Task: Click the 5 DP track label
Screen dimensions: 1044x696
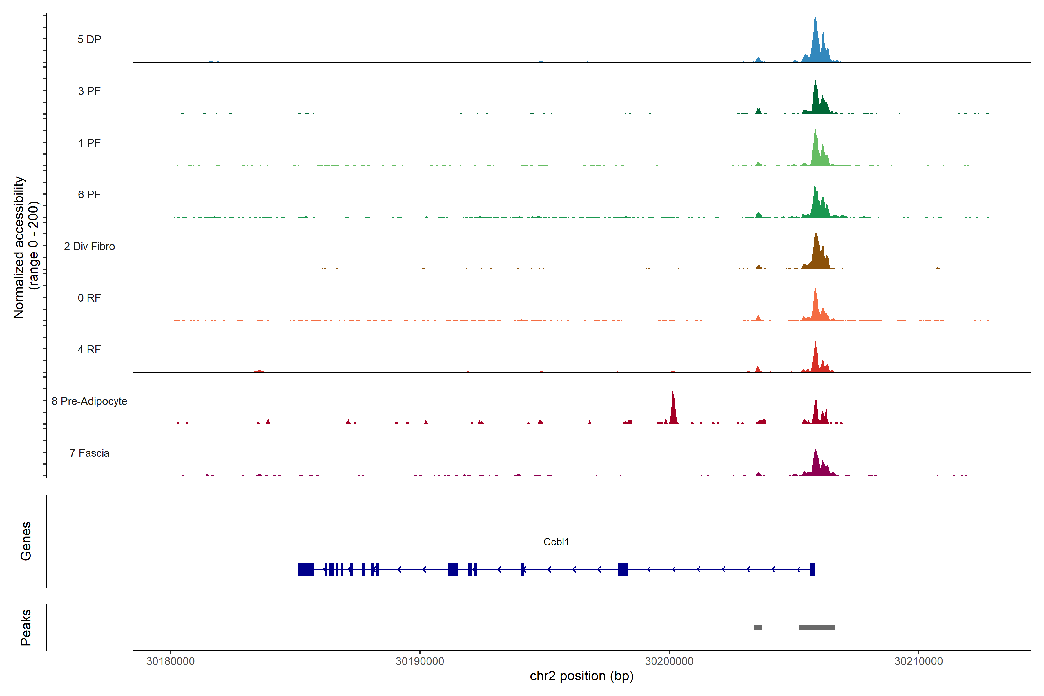Action: click(x=89, y=39)
